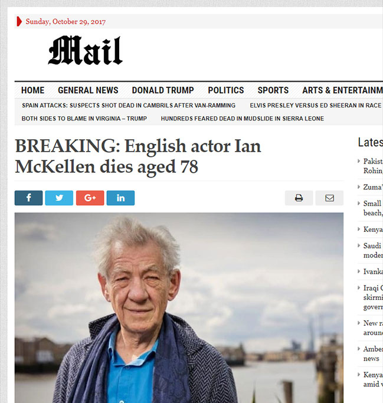The height and width of the screenshot is (403, 383).
Task: Share the article on LinkedIn
Action: [x=120, y=198]
